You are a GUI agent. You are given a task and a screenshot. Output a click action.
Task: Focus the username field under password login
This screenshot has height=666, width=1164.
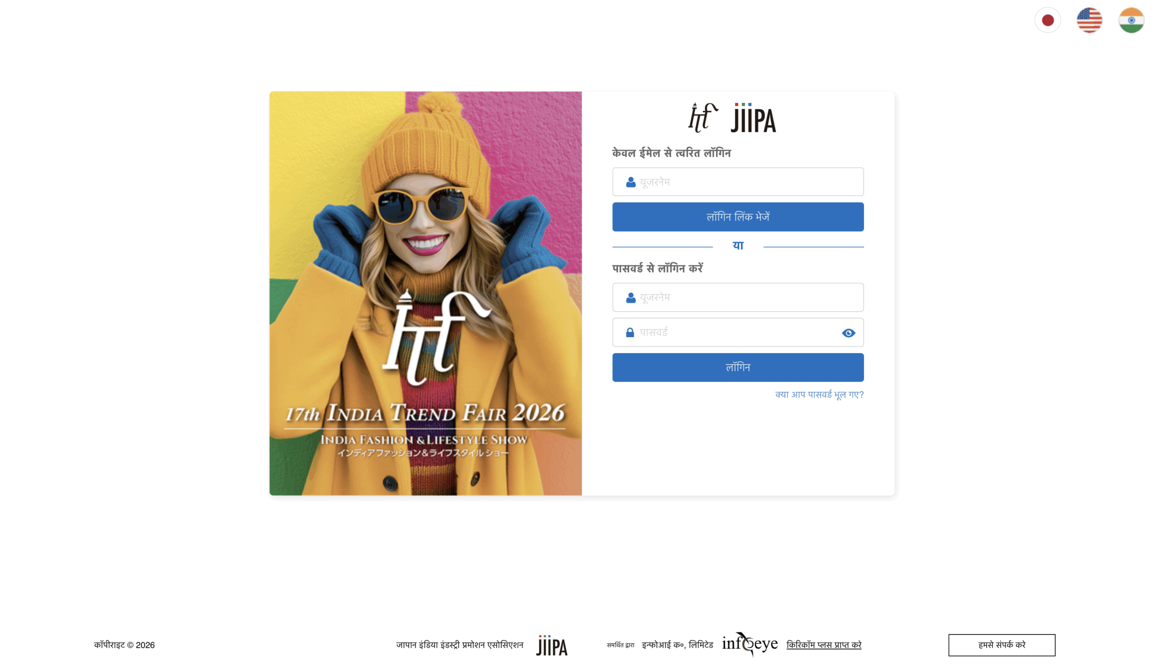pyautogui.click(x=738, y=298)
